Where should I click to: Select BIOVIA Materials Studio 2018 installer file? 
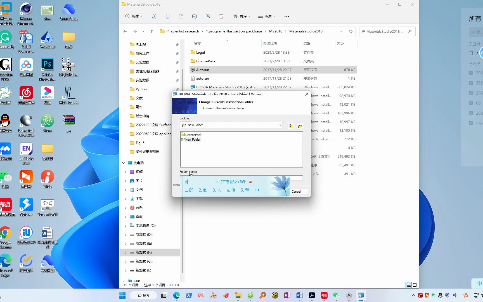pyautogui.click(x=273, y=87)
